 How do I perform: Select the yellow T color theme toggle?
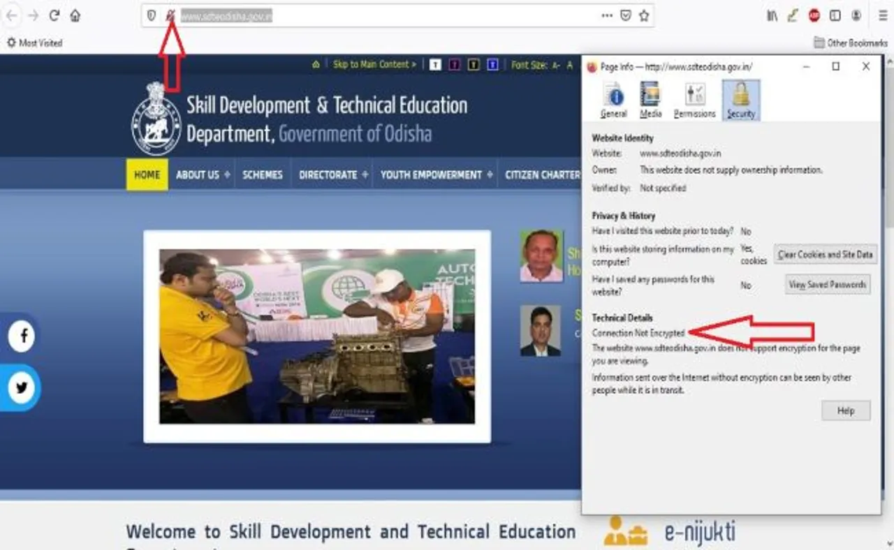point(474,65)
